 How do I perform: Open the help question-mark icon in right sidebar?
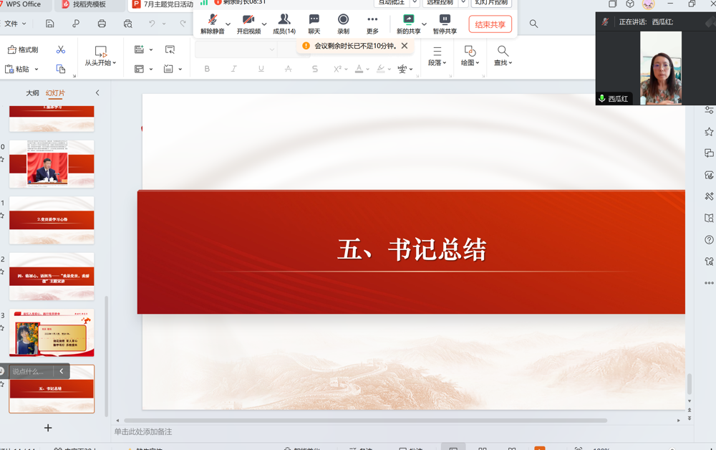(709, 240)
